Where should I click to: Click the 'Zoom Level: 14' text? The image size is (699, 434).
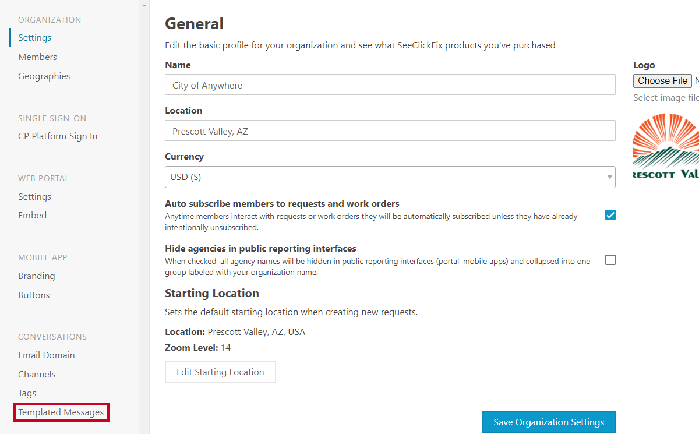click(197, 348)
